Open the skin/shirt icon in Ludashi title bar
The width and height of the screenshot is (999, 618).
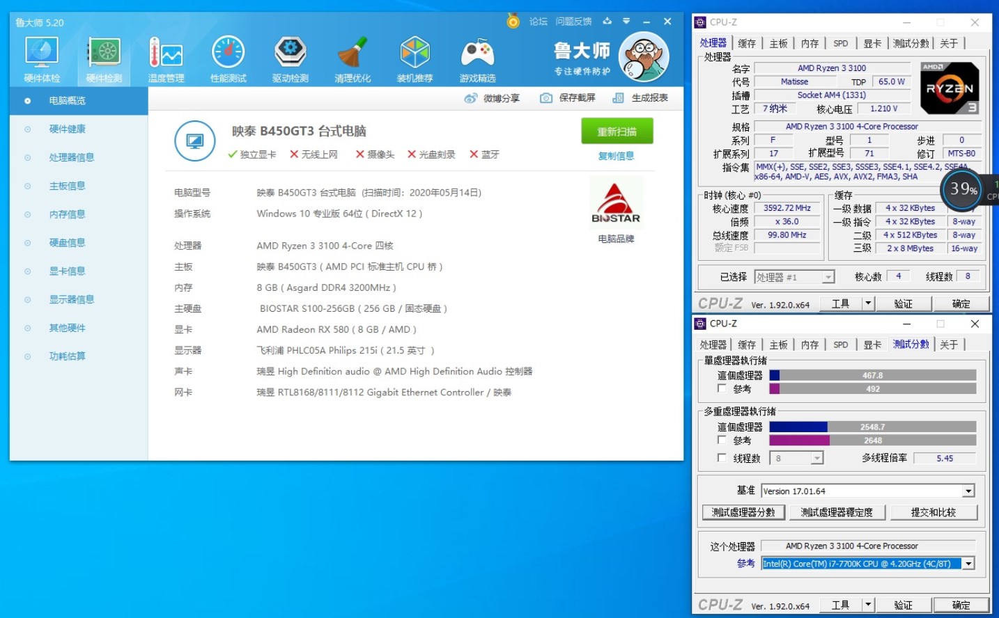pyautogui.click(x=607, y=22)
